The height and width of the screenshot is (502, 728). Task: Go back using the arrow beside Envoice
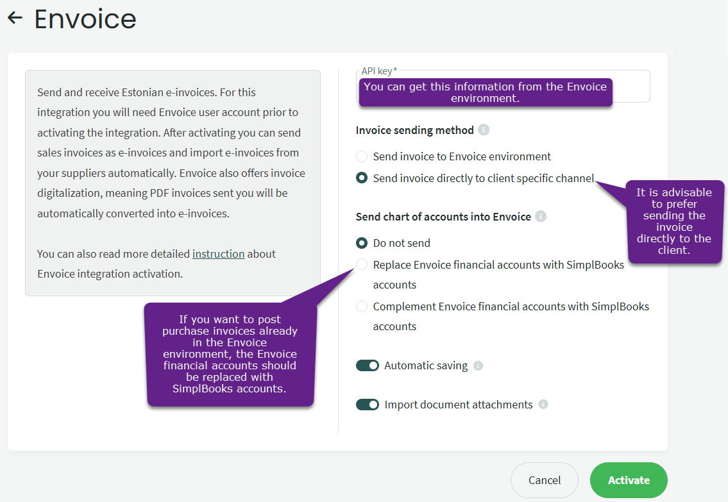click(x=15, y=18)
